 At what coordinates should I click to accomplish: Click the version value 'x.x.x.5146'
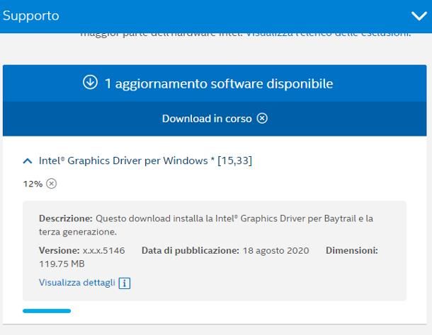click(104, 251)
